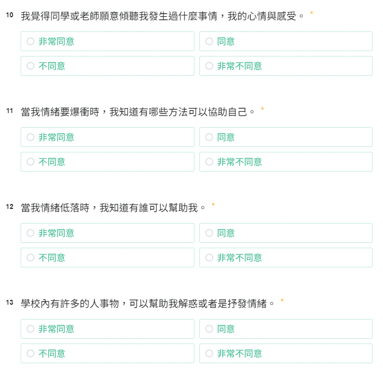The width and height of the screenshot is (383, 375).
Task: Select 非常同意 for question 11
Action: (x=107, y=137)
